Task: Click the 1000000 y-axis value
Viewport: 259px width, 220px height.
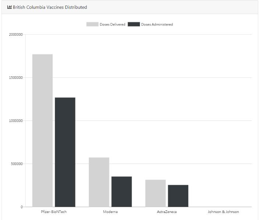Action: point(16,121)
